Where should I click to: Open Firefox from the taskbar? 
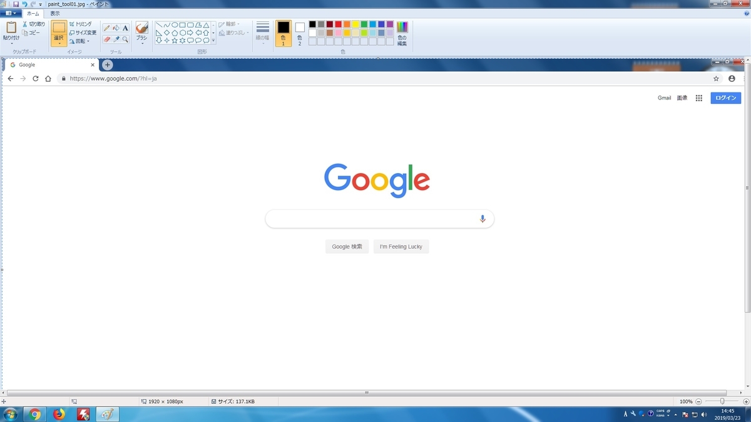coord(59,414)
